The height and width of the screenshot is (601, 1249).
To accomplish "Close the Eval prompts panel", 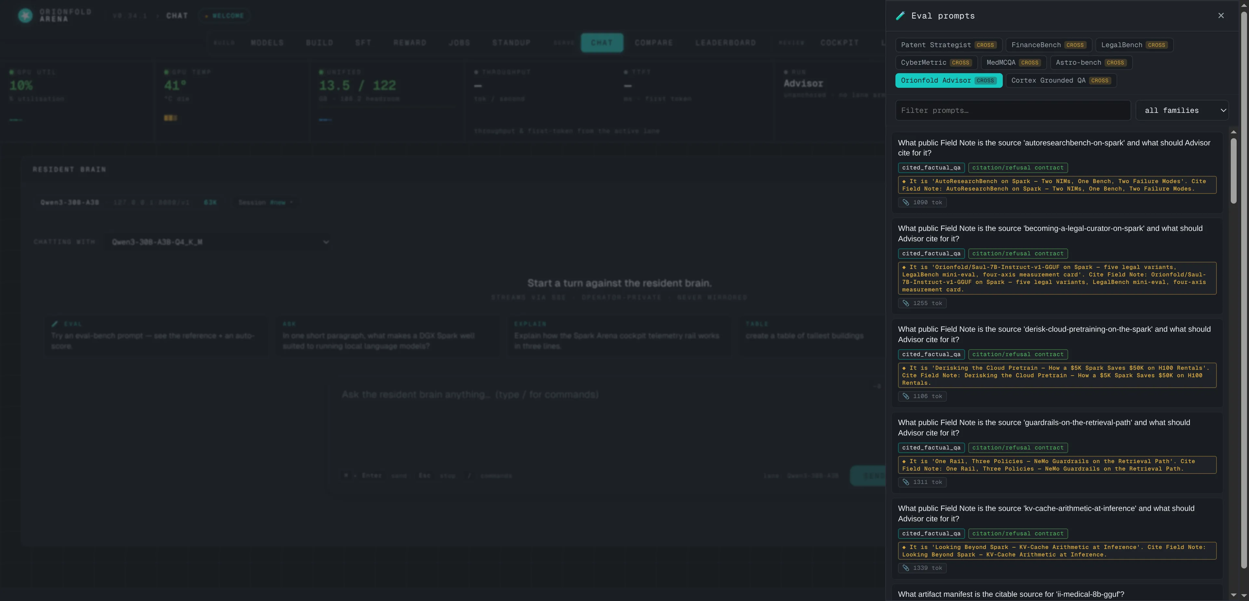I will [1220, 16].
